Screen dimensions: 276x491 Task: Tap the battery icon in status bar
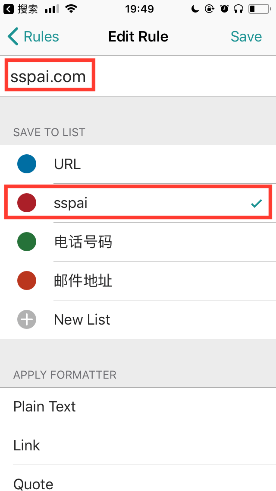click(x=258, y=9)
